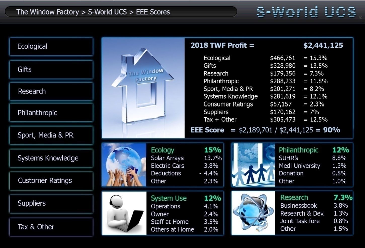Click the System Use headset figure image
Viewport: 365px width, 248px height.
(124, 213)
